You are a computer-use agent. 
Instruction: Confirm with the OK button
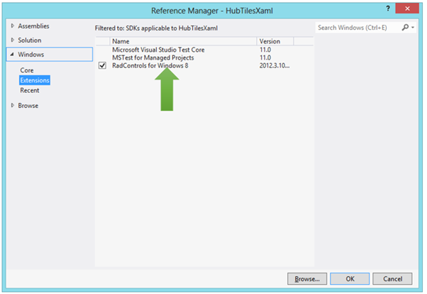350,278
